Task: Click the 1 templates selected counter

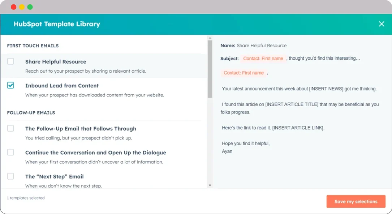Action: [x=26, y=198]
